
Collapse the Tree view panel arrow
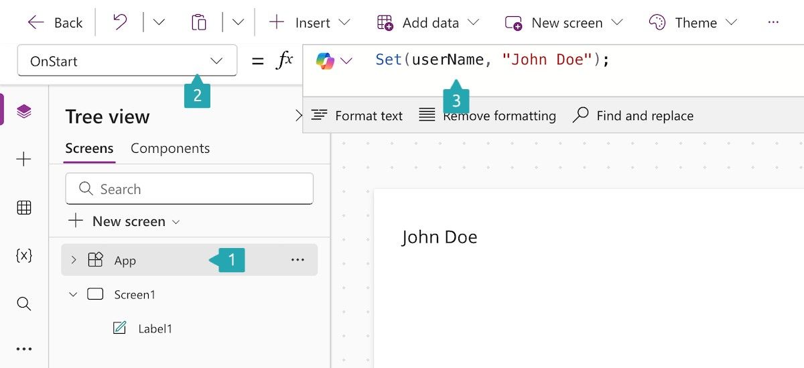tap(299, 116)
